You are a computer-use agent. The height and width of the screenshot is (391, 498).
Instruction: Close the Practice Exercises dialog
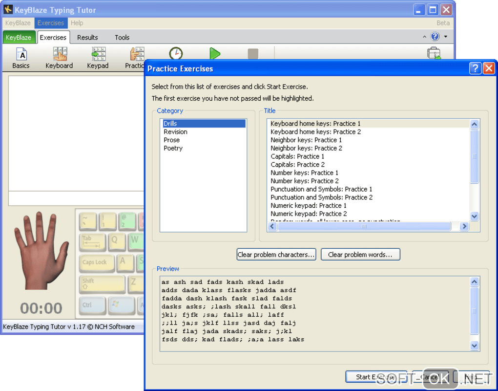pos(489,68)
